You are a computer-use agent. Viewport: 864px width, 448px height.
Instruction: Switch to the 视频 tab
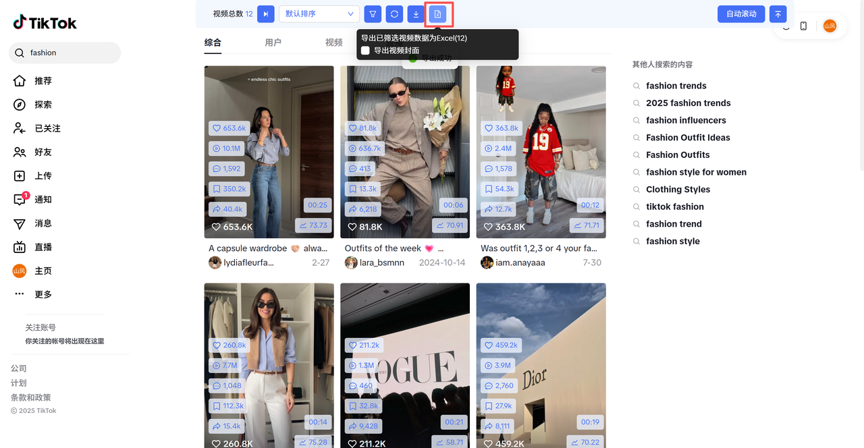(x=333, y=43)
